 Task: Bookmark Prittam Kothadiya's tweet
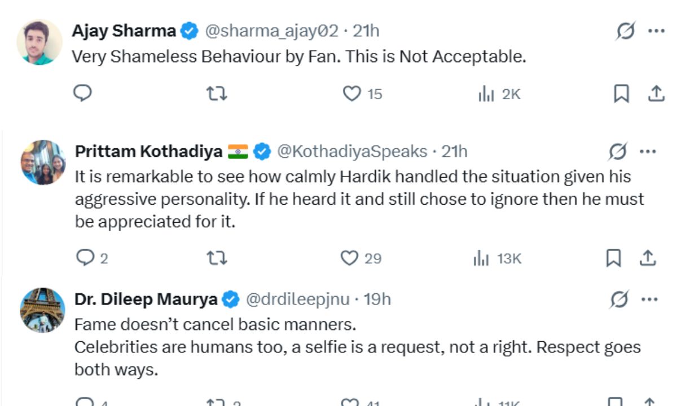click(613, 259)
